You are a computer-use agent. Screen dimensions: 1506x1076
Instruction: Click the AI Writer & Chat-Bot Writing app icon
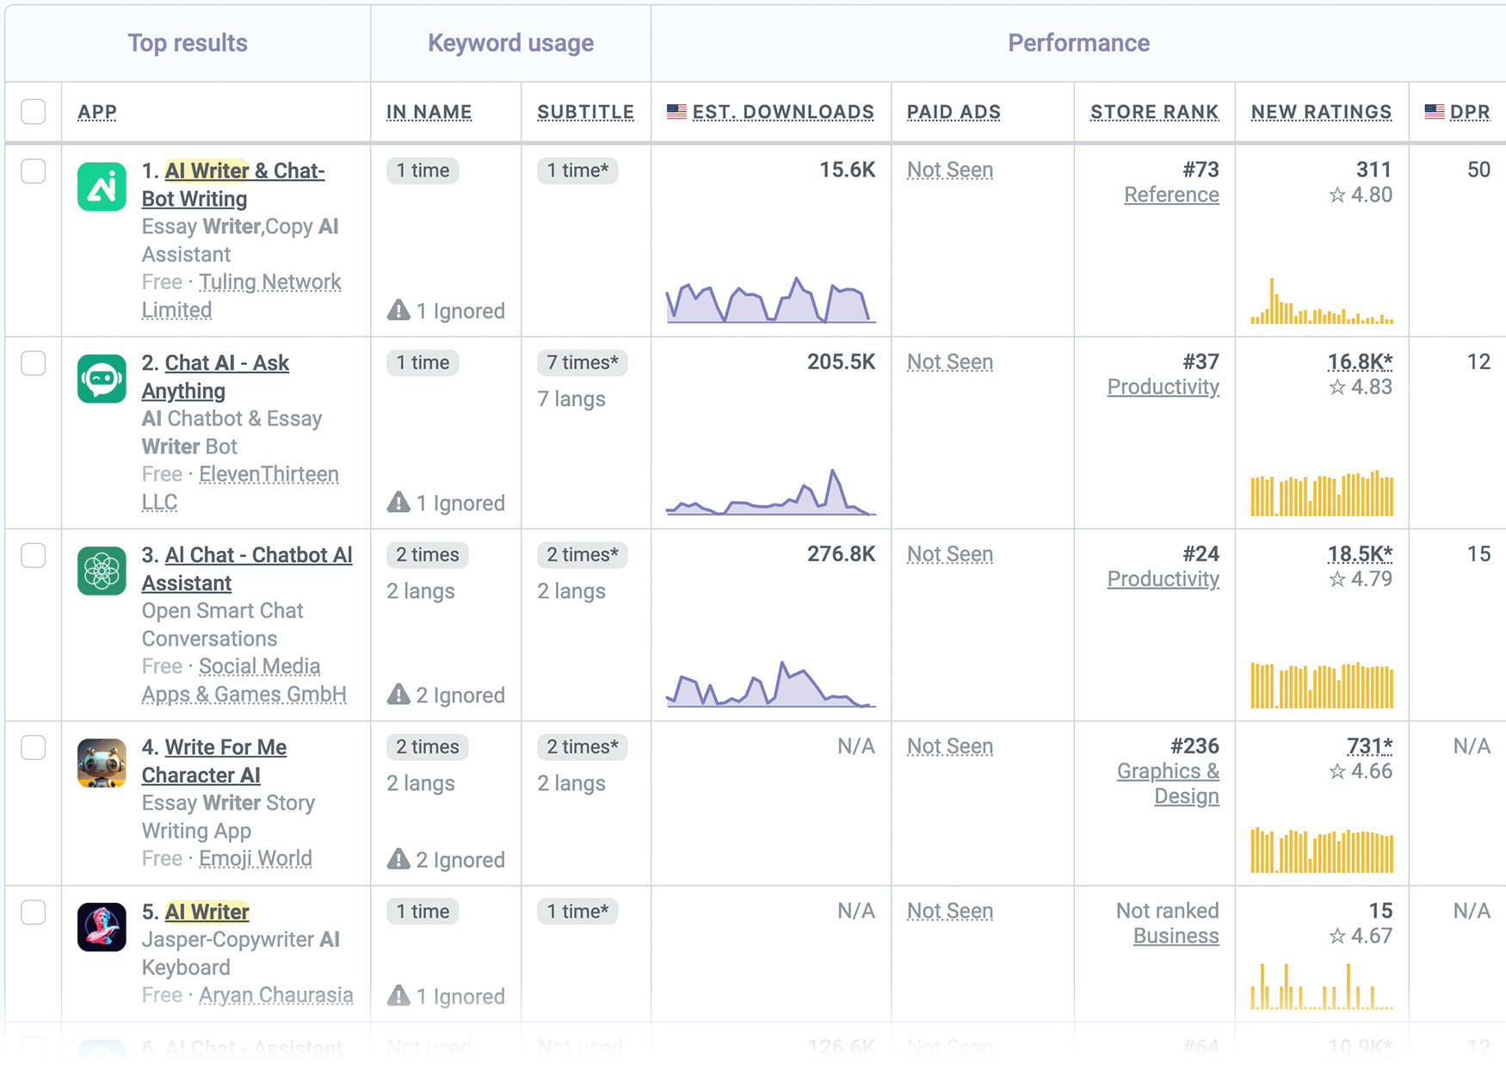[102, 187]
